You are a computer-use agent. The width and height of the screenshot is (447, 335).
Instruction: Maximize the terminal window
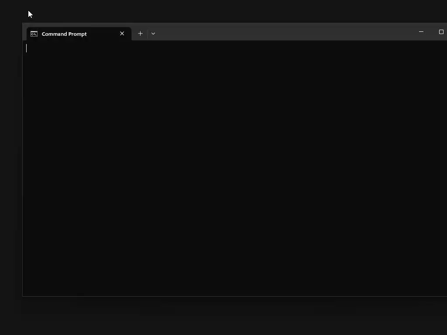pos(441,32)
